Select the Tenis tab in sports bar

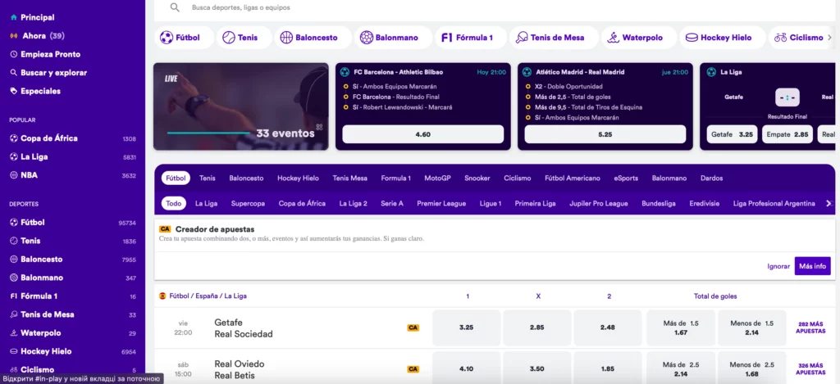pos(208,178)
